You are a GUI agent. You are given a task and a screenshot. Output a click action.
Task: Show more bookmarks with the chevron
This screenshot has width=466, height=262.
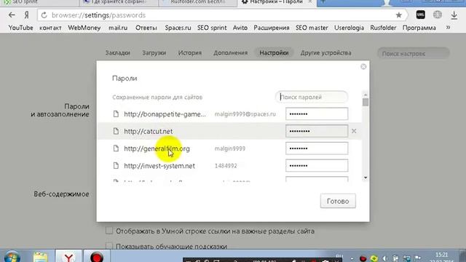(448, 28)
